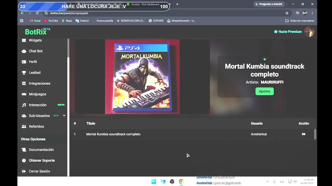Expand the Sub-Usuarios submenu chevron

pyautogui.click(x=64, y=116)
